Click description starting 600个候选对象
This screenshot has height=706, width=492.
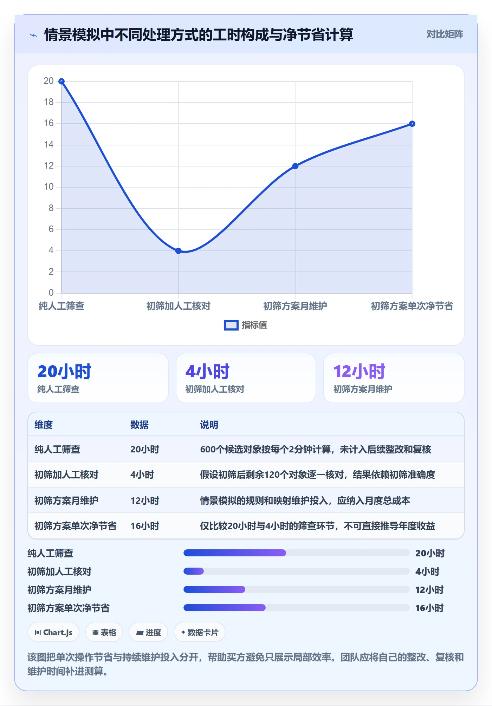tap(316, 449)
